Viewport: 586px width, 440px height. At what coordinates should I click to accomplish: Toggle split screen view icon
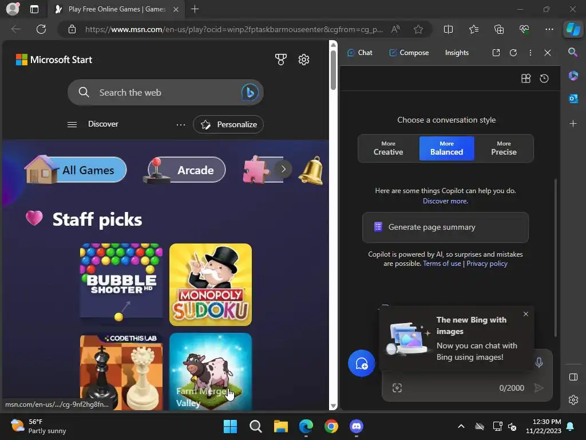coord(448,29)
